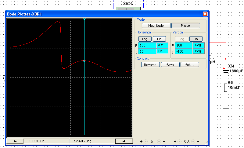Edit vertical final value 180
This screenshot has width=244, height=148.
184,45
